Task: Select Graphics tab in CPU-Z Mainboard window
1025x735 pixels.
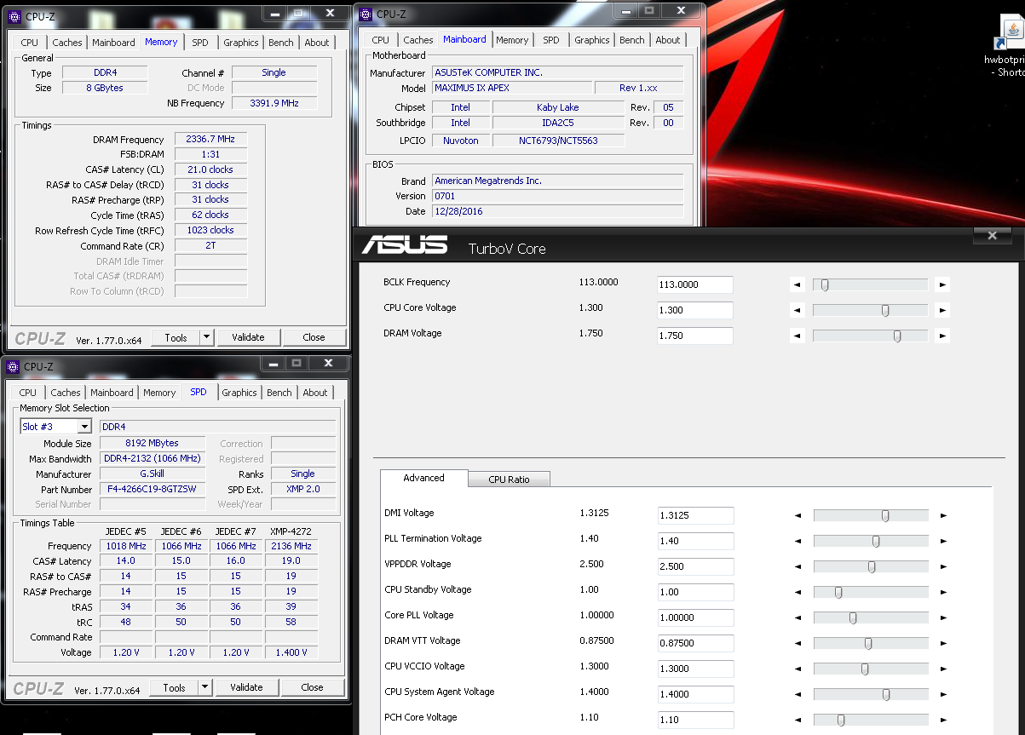Action: pos(592,40)
